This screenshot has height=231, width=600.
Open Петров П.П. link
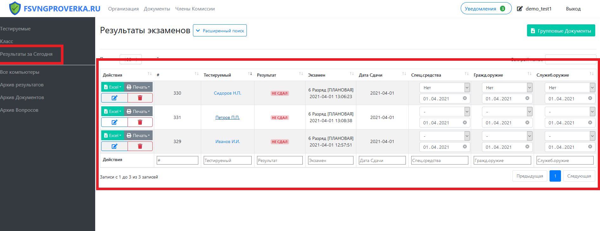(x=227, y=117)
